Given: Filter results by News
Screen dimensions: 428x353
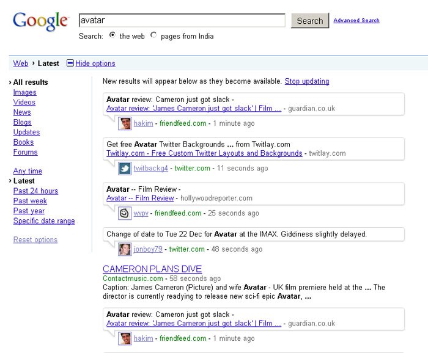Looking at the screenshot, I should (x=22, y=112).
